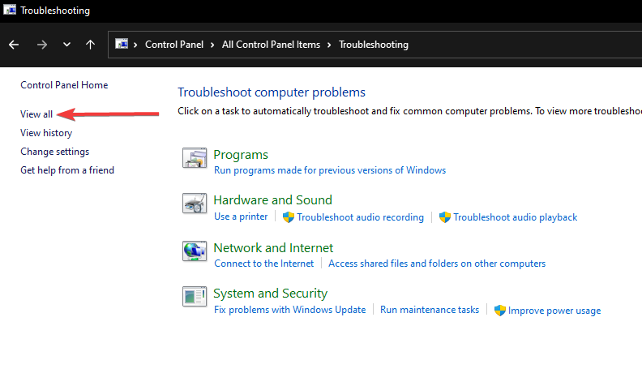The width and height of the screenshot is (642, 373).
Task: Open the recent locations dropdown arrow
Action: [x=66, y=45]
